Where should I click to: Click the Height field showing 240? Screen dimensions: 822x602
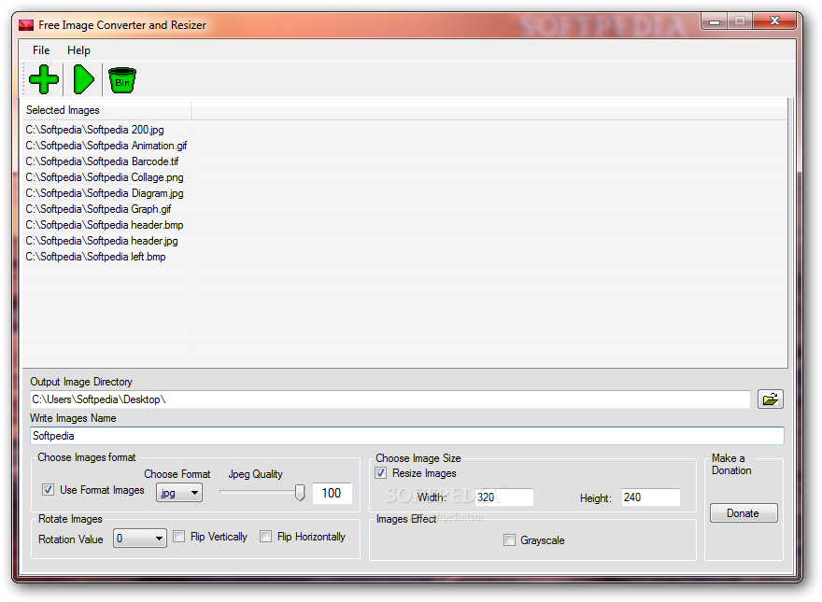click(650, 497)
